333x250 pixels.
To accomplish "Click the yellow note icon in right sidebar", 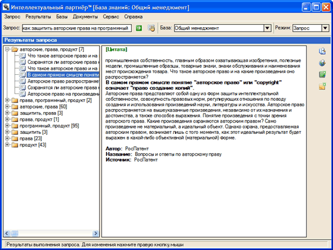I will coord(322,86).
